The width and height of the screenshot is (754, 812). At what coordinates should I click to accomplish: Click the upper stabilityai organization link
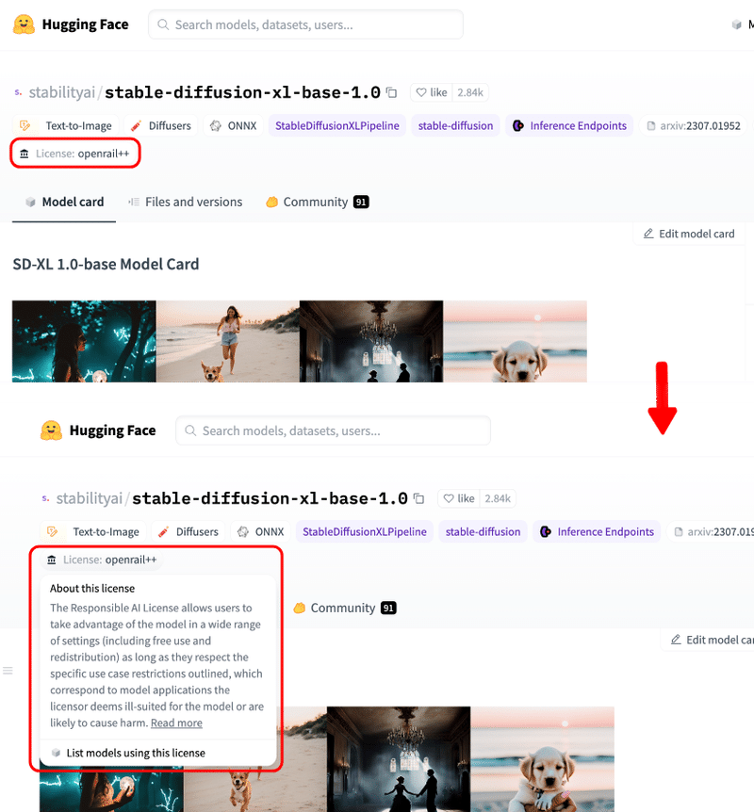pyautogui.click(x=61, y=92)
